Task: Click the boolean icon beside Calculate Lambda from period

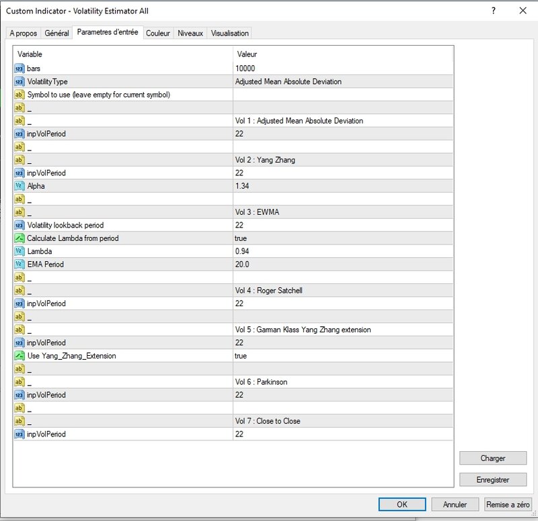Action: (20, 238)
